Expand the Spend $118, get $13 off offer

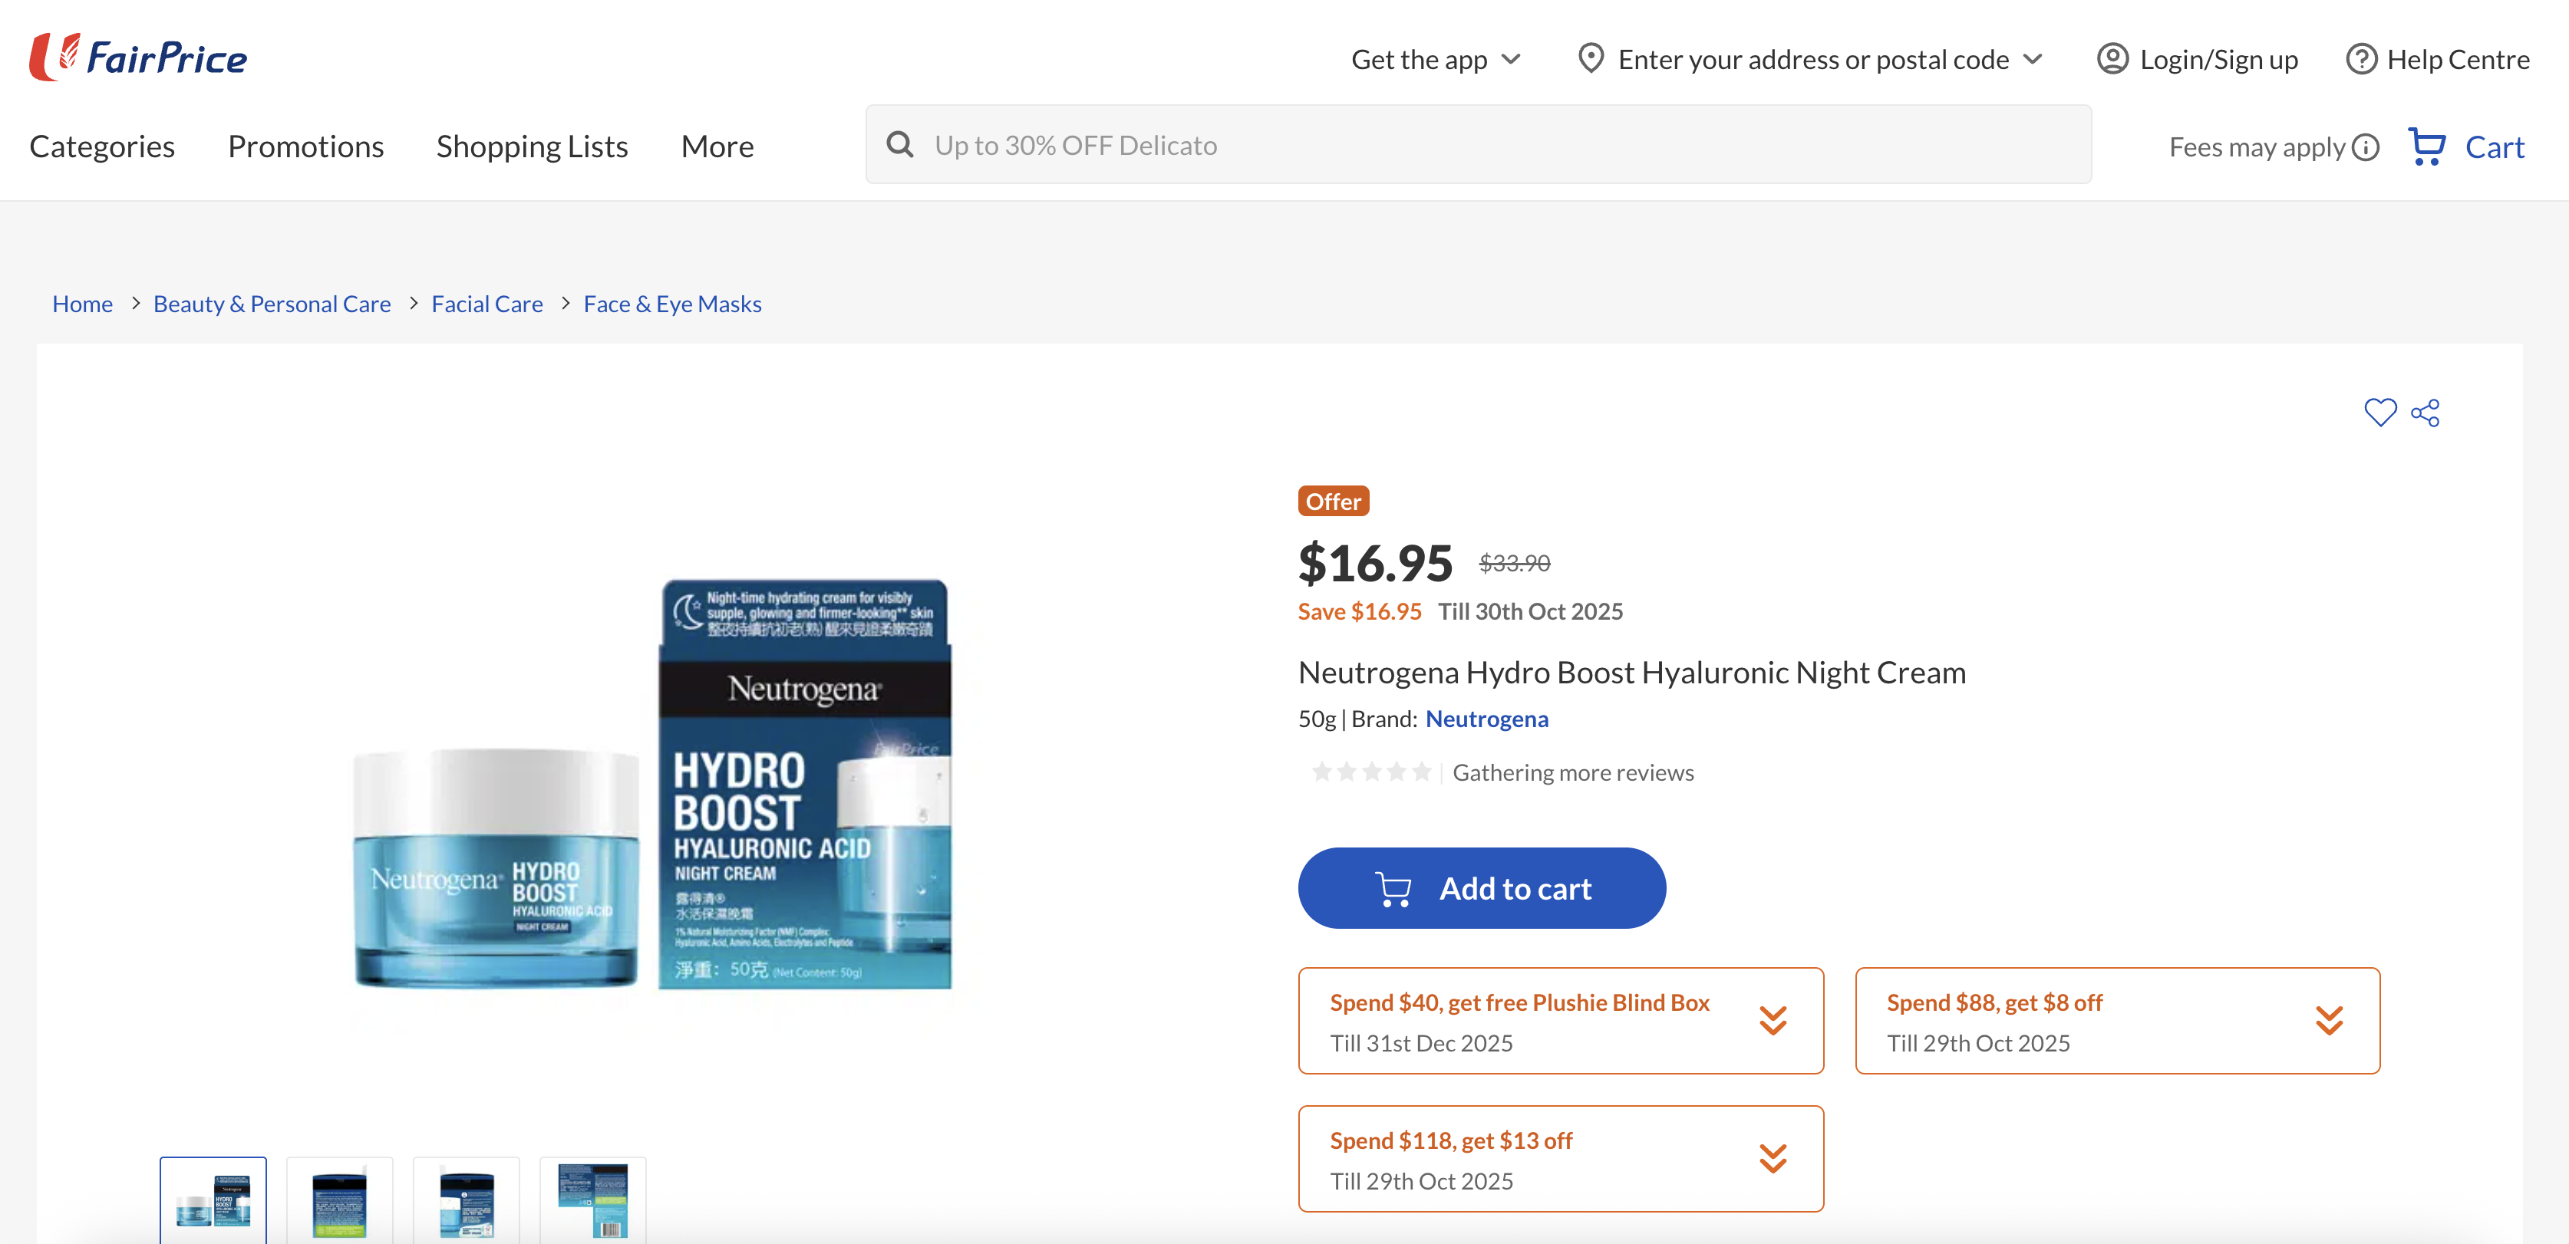1774,1158
